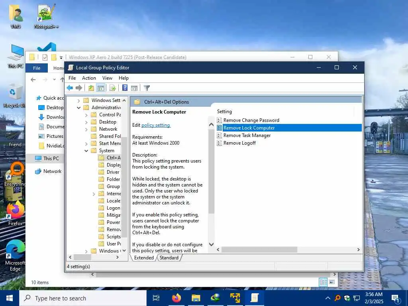This screenshot has width=408, height=306.
Task: Select the Remove Change Password policy setting
Action: pyautogui.click(x=251, y=120)
